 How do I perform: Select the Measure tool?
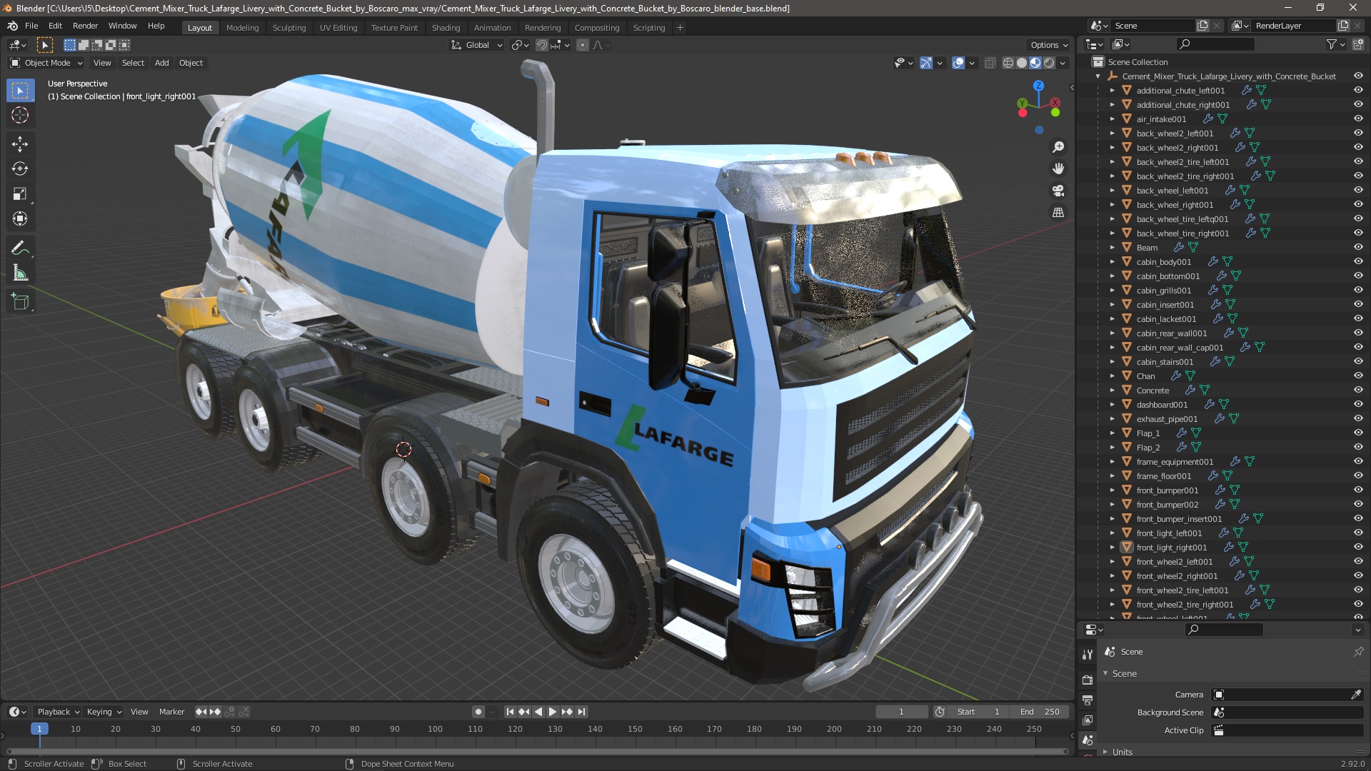[x=20, y=273]
